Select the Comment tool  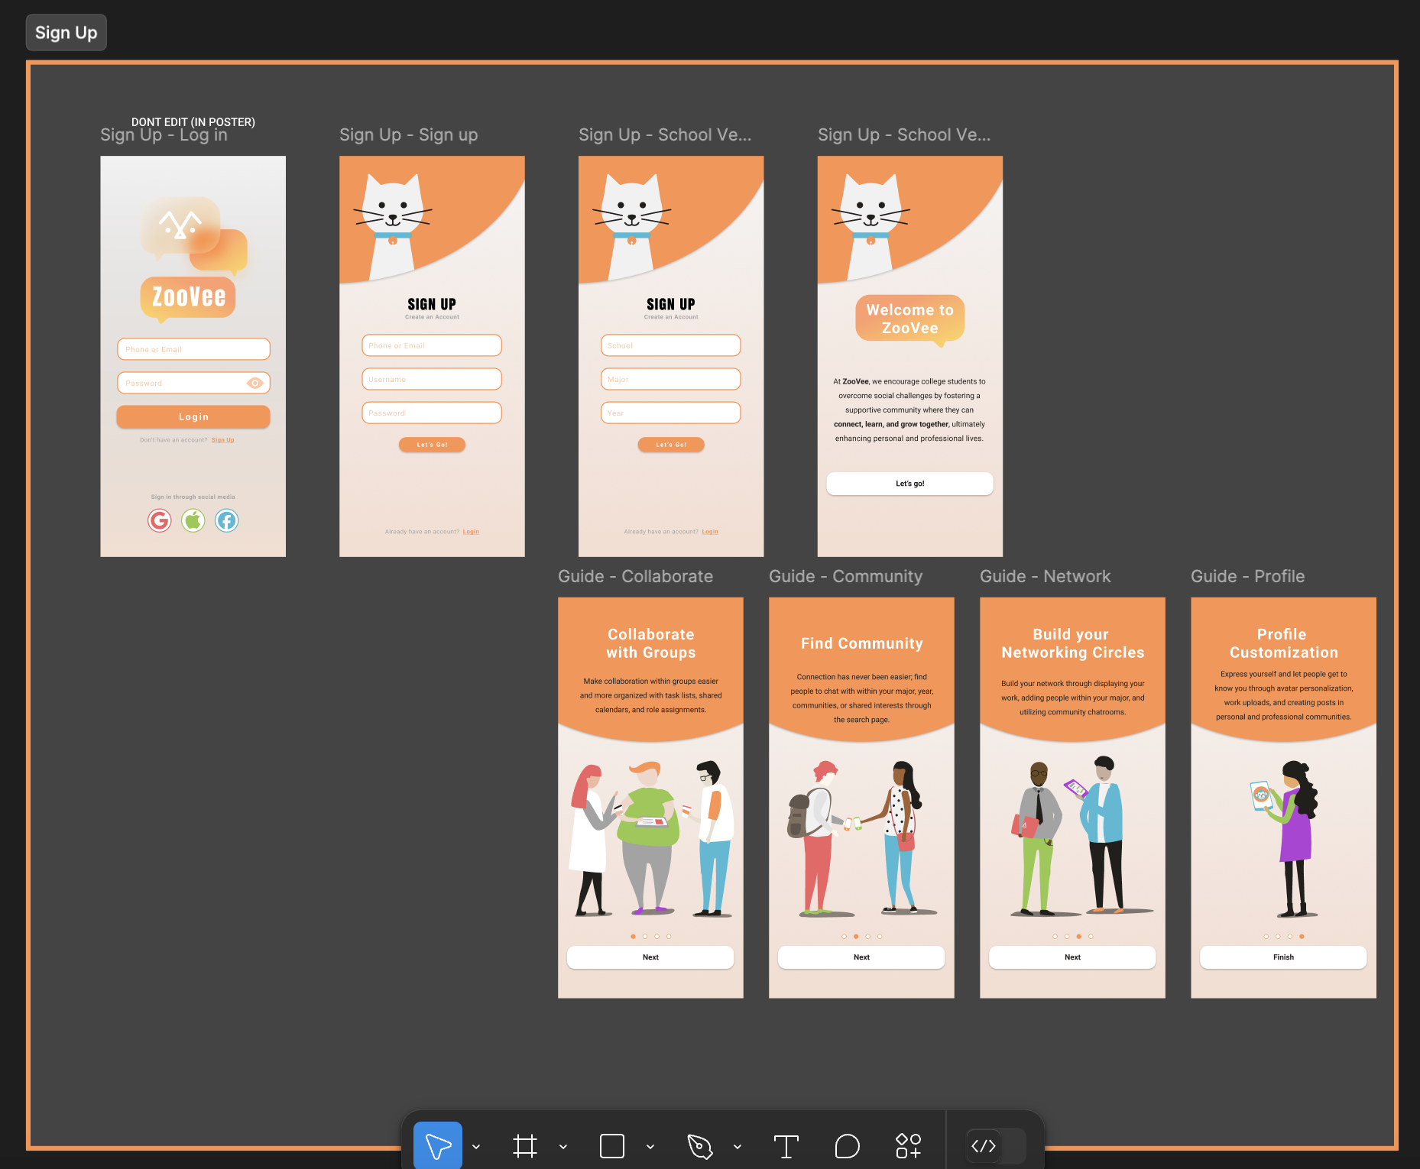(x=847, y=1146)
